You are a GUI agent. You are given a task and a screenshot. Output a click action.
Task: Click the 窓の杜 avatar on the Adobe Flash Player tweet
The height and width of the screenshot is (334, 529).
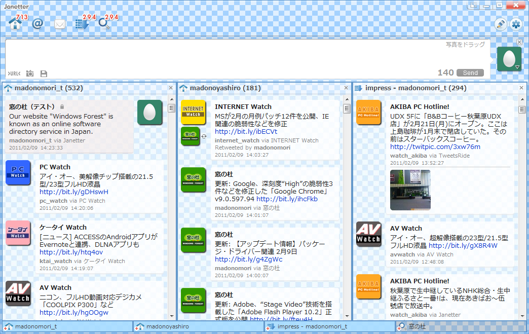click(x=193, y=300)
